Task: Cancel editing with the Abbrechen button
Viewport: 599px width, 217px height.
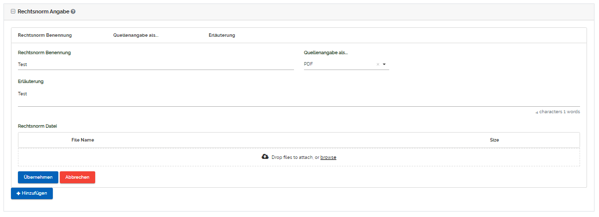Action: (77, 177)
